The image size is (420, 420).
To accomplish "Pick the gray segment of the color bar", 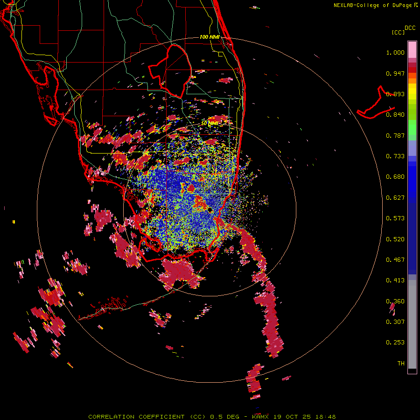I will click(x=412, y=324).
